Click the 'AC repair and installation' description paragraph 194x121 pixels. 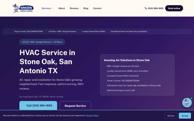(52, 84)
